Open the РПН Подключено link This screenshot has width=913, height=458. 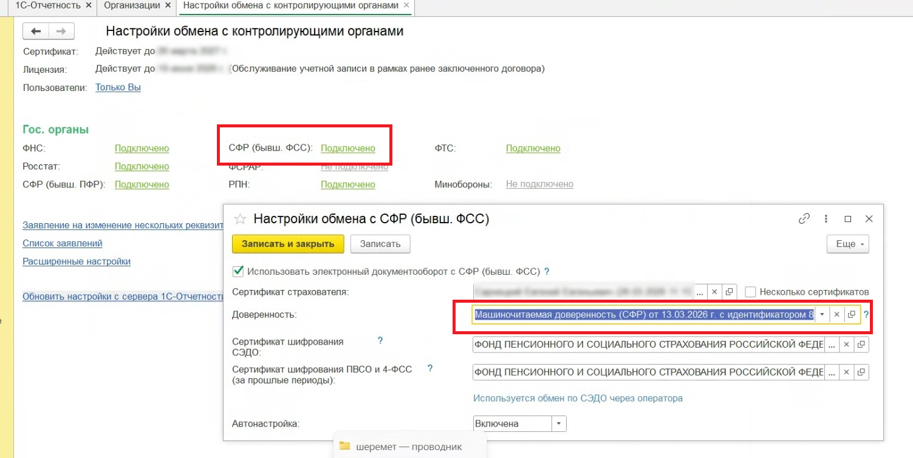point(347,184)
